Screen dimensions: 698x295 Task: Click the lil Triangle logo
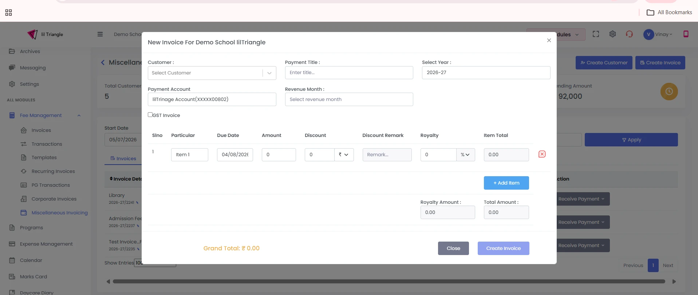(x=45, y=34)
